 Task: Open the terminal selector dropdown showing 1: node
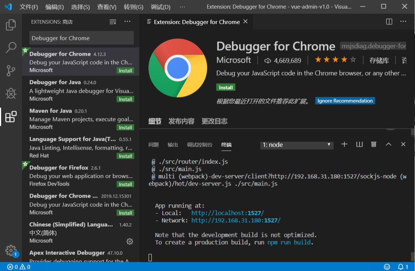click(x=296, y=144)
